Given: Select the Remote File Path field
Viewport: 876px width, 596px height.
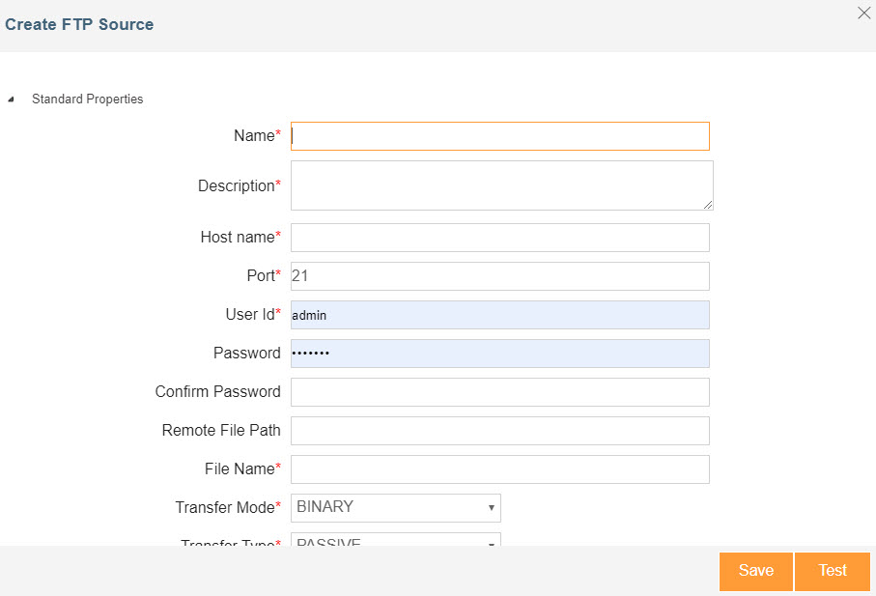Looking at the screenshot, I should [x=499, y=431].
